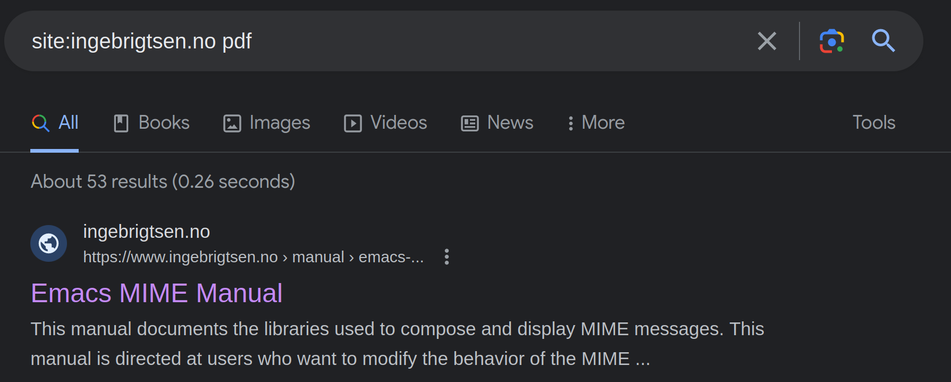The width and height of the screenshot is (951, 382).
Task: Click the ingebrigtsen.no globe favicon
Action: 49,244
